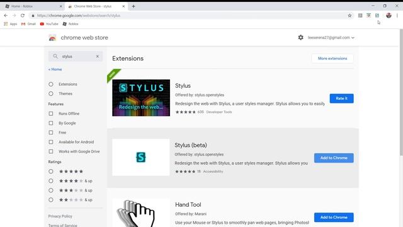Go back using the browser back arrow
Image resolution: width=403 pixels, height=227 pixels.
[x=6, y=15]
